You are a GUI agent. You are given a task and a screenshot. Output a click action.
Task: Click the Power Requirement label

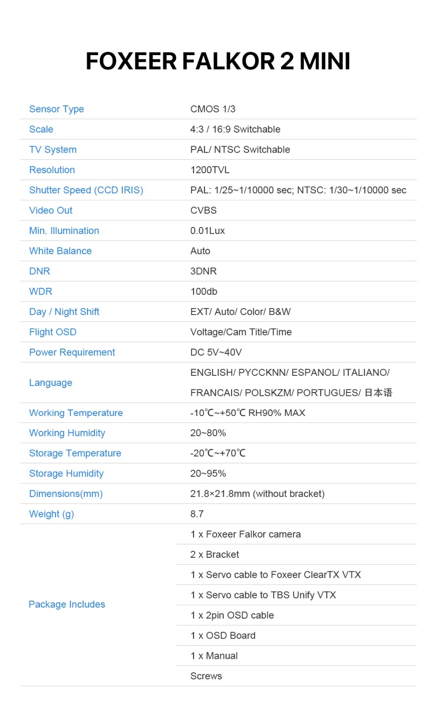click(72, 352)
